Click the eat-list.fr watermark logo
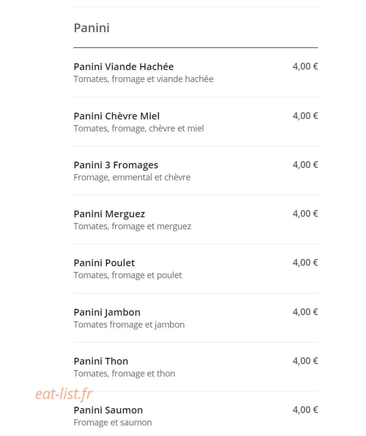This screenshot has width=366, height=436. point(64,394)
